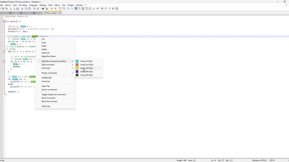This screenshot has height=162, width=289.
Task: Pick the green Using 5th Style swatch
Action: click(x=77, y=75)
